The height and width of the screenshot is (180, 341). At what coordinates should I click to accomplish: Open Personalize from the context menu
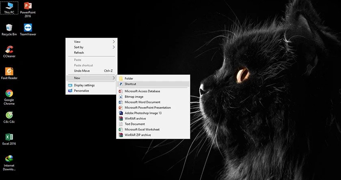[81, 91]
